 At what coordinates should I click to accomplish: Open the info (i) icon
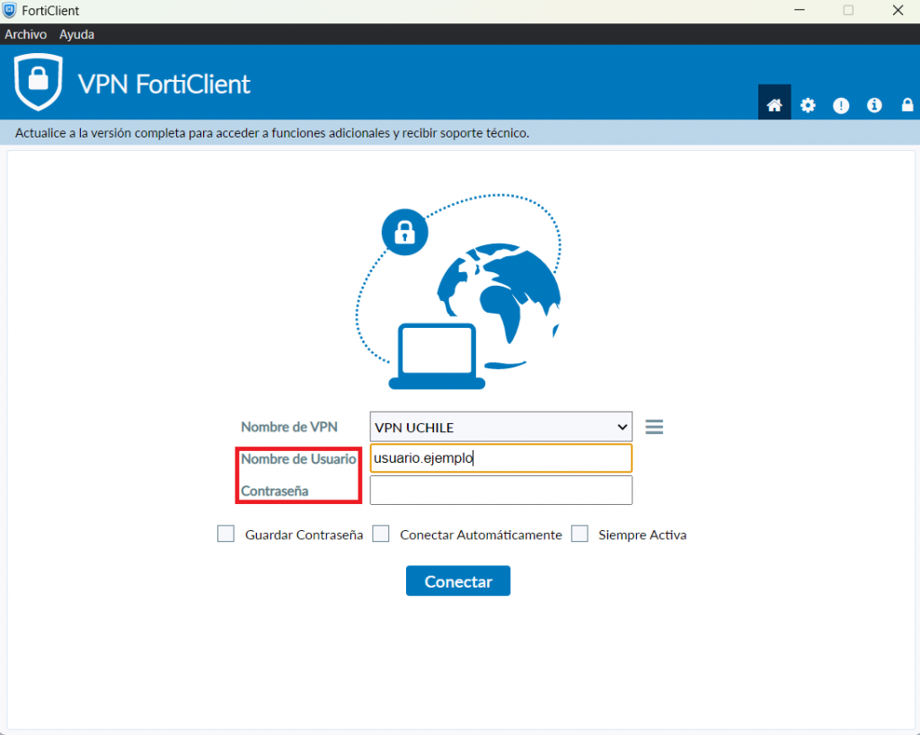874,105
